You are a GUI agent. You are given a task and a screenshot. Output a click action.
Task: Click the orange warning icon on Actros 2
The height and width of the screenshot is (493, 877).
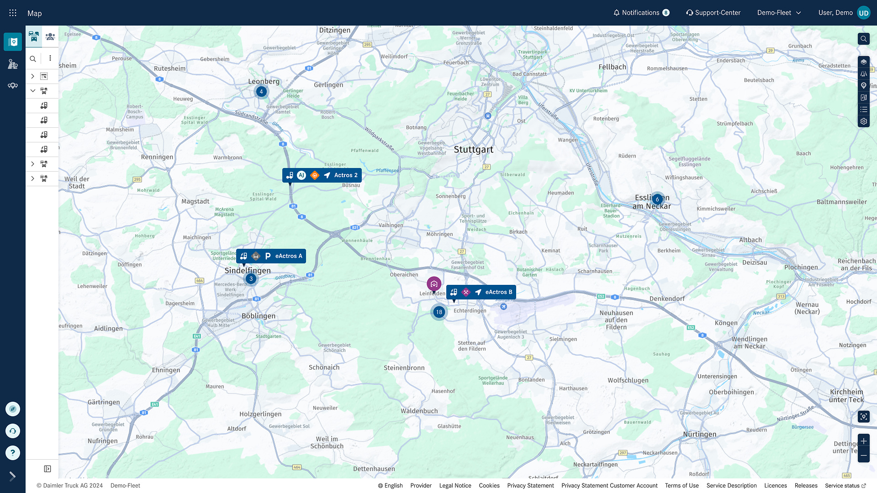[x=315, y=175]
